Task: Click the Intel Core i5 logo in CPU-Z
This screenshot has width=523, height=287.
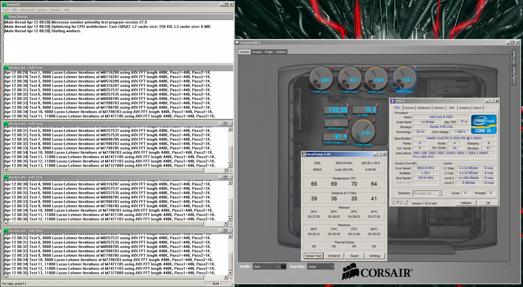Action: (x=484, y=124)
